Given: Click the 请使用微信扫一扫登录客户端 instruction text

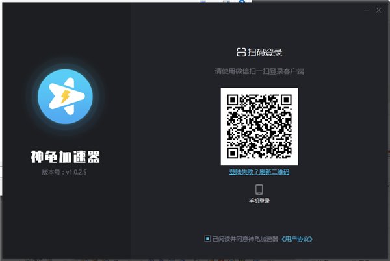Looking at the screenshot, I should pos(259,71).
